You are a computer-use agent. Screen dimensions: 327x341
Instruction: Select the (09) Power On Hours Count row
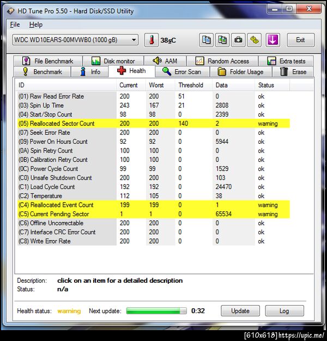154,142
